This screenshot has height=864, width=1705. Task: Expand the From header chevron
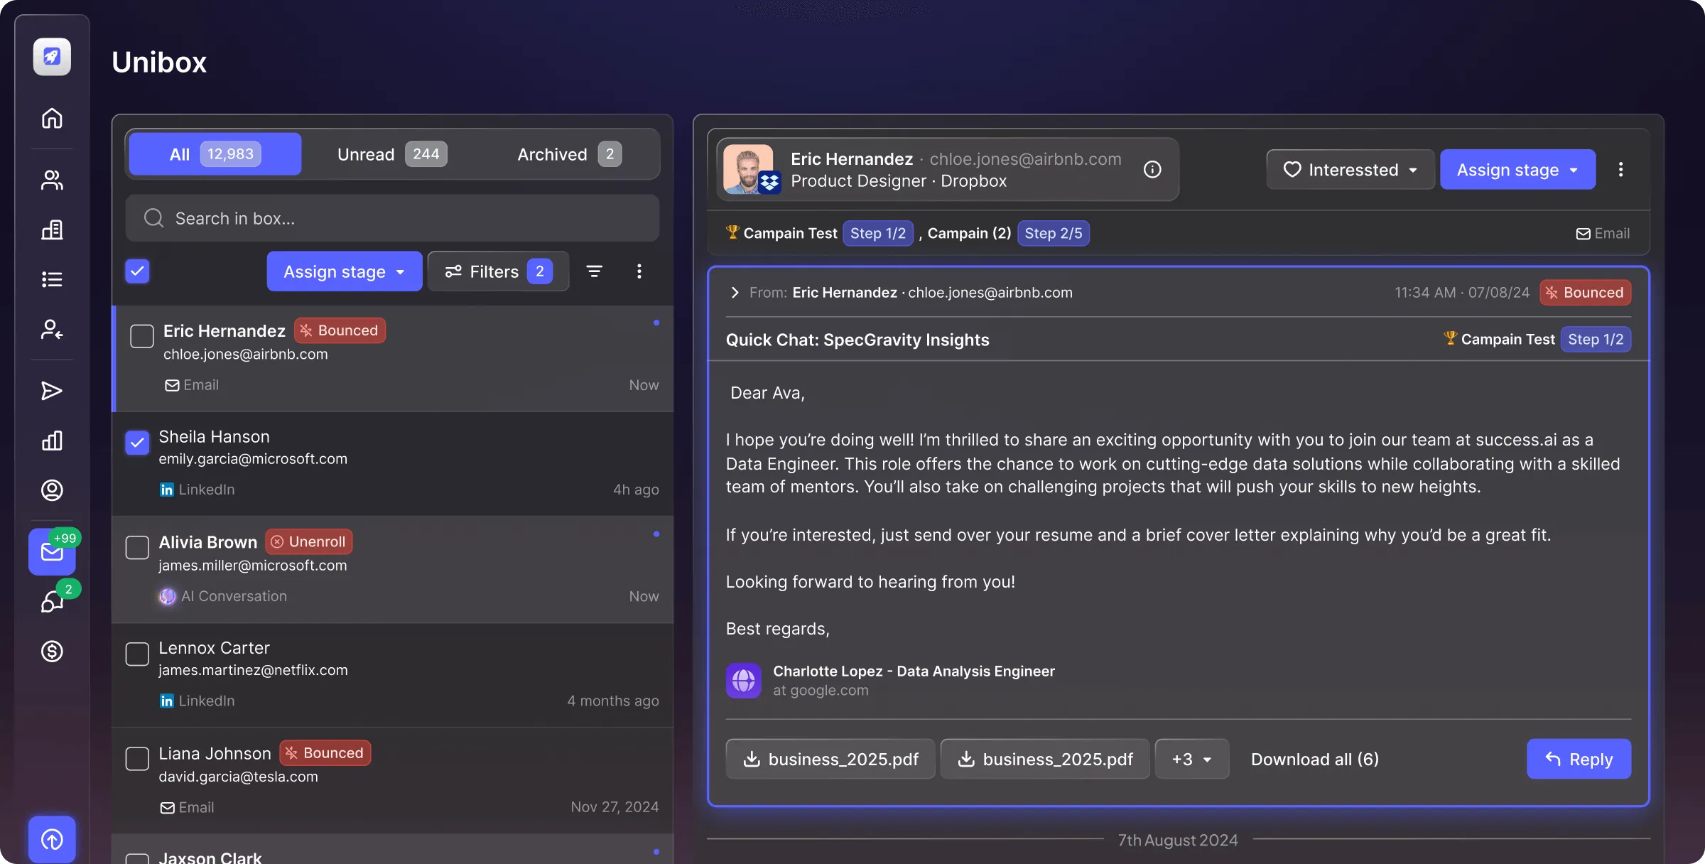735,293
